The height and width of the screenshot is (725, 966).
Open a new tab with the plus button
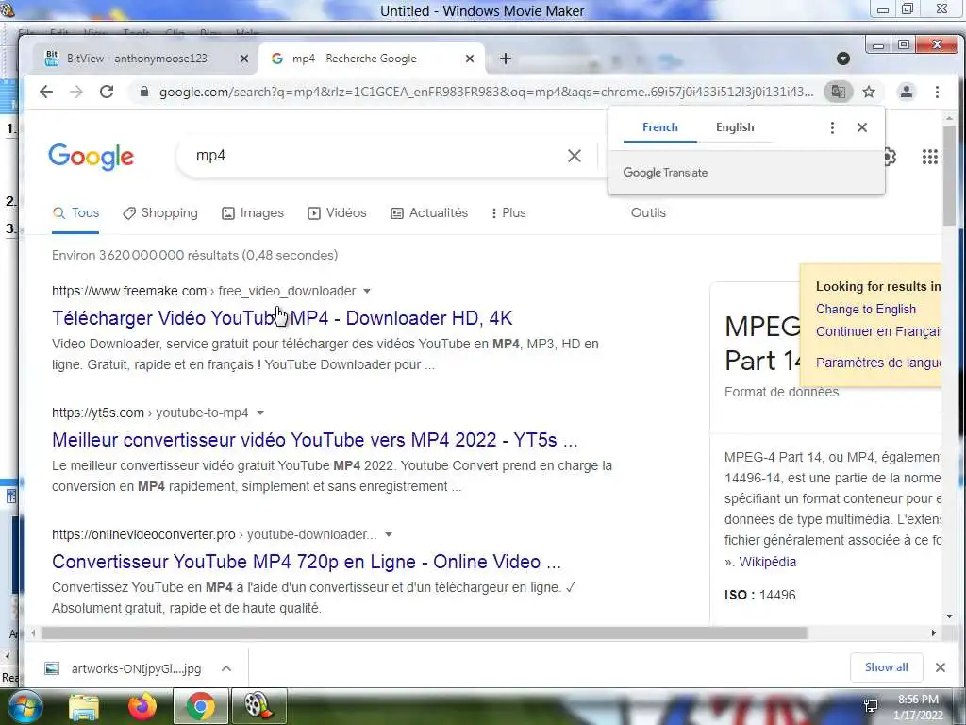tap(506, 59)
